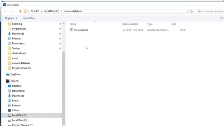The height and width of the screenshot is (126, 224).
Task: Open the recent locations dropdown arrow
Action: click(16, 12)
